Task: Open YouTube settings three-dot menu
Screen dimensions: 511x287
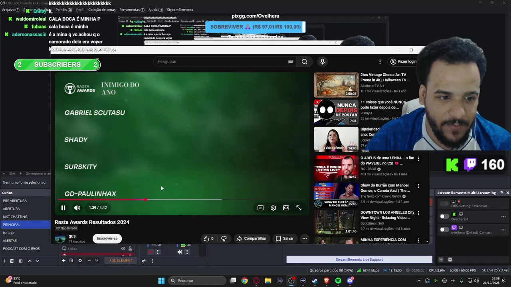Action: coord(380,61)
